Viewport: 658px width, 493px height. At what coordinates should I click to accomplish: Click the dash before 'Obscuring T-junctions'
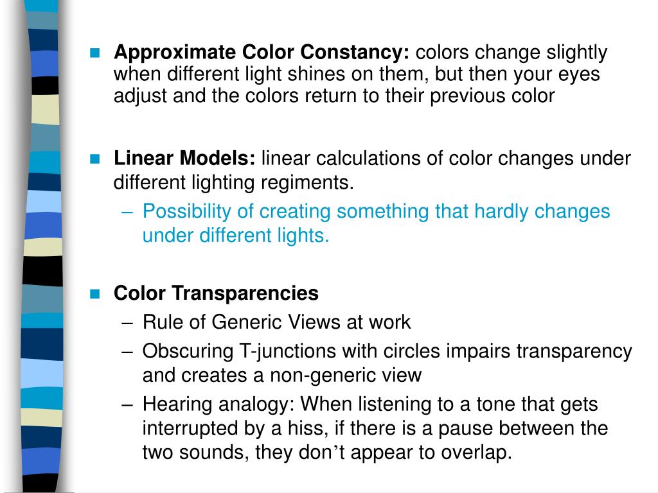127,352
